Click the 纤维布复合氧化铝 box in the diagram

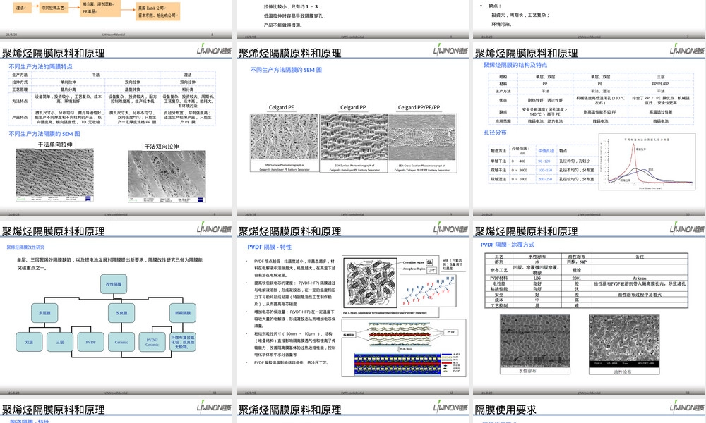[183, 342]
